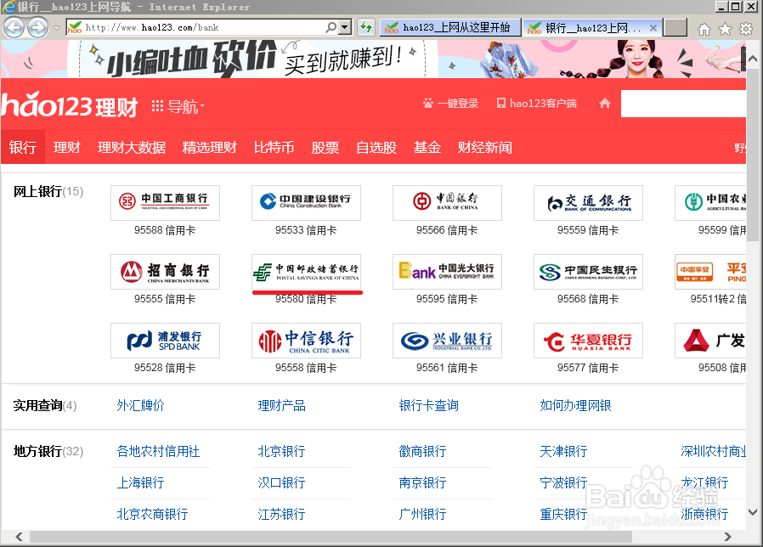This screenshot has width=763, height=547.
Task: Open the Favorites star icon
Action: coord(725,29)
